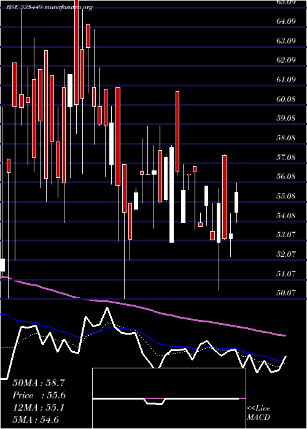
Task: Click the 55.08 price axis label
Action: tap(286, 196)
